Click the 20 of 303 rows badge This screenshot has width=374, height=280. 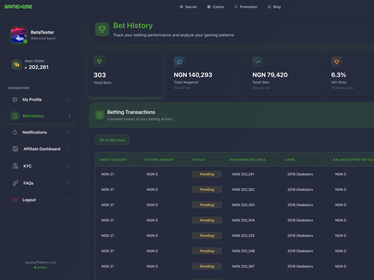pos(112,140)
